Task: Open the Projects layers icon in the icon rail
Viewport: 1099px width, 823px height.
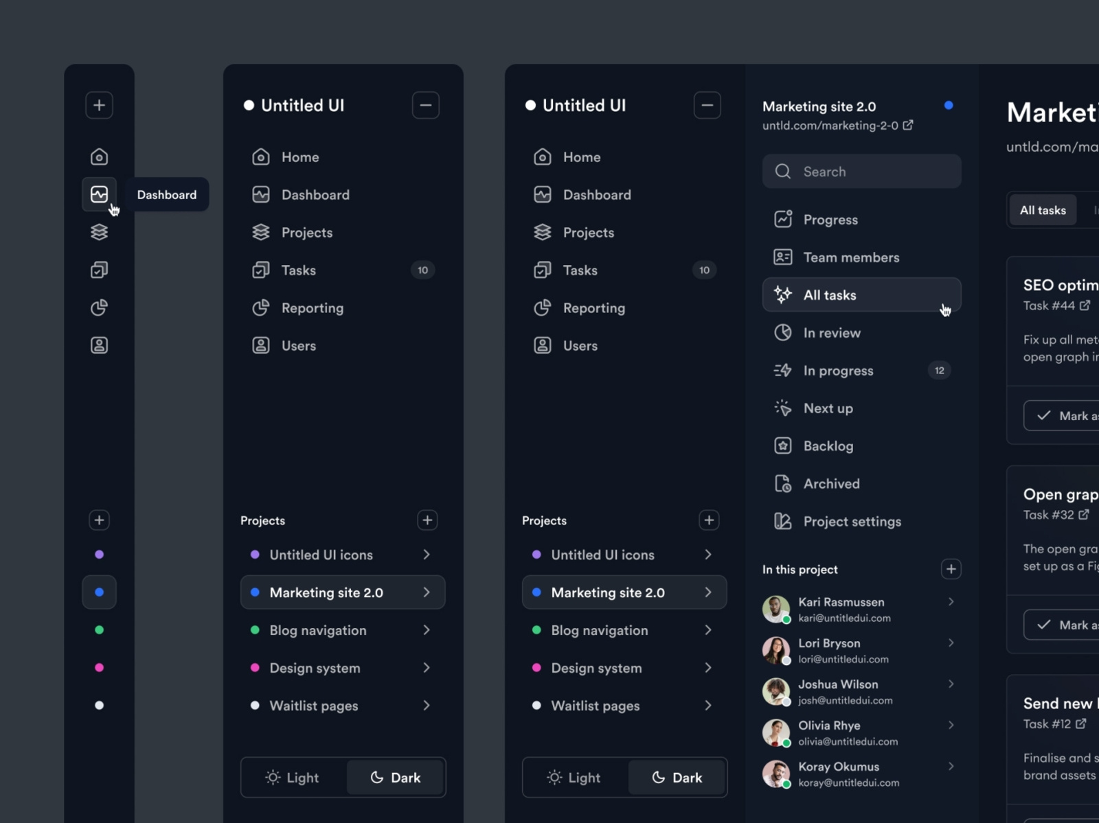Action: [x=99, y=232]
